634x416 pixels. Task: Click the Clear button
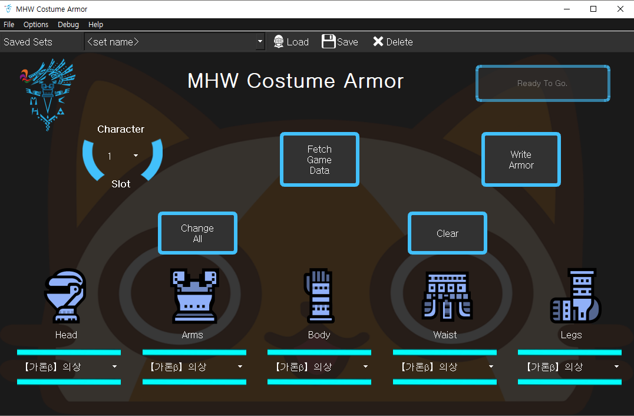[448, 233]
